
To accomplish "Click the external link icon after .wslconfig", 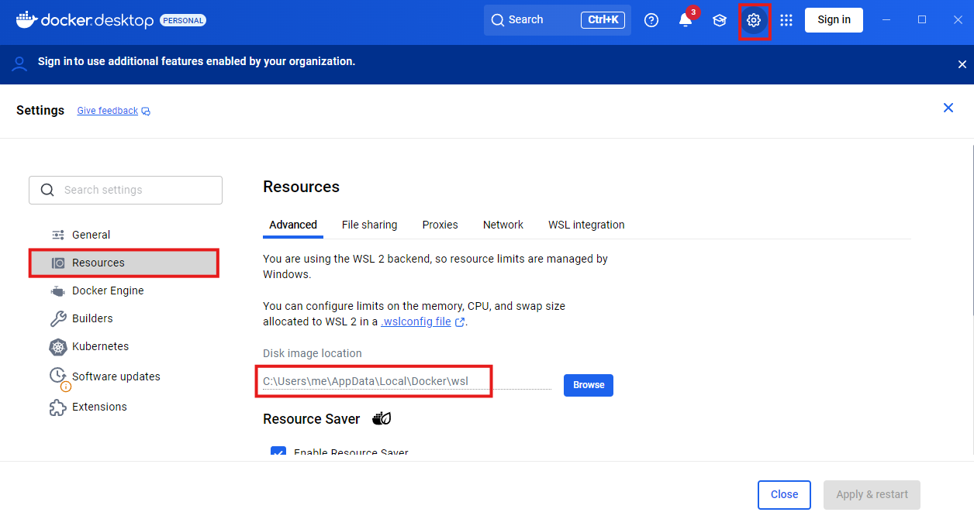I will (x=460, y=322).
